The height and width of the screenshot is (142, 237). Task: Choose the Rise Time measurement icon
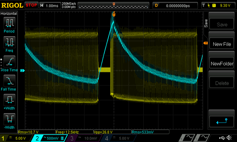[x=9, y=62]
